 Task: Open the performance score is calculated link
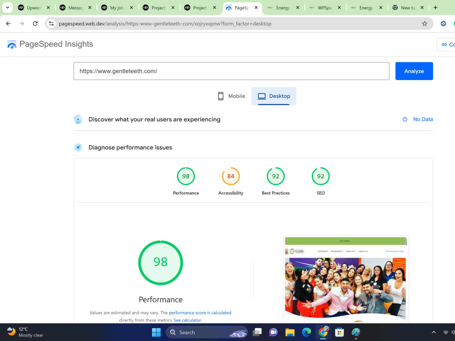pos(200,313)
